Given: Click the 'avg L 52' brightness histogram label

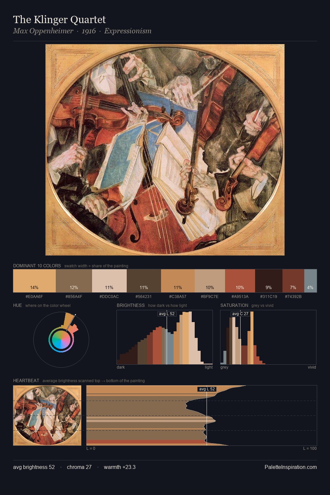Looking at the screenshot, I should click(x=167, y=314).
